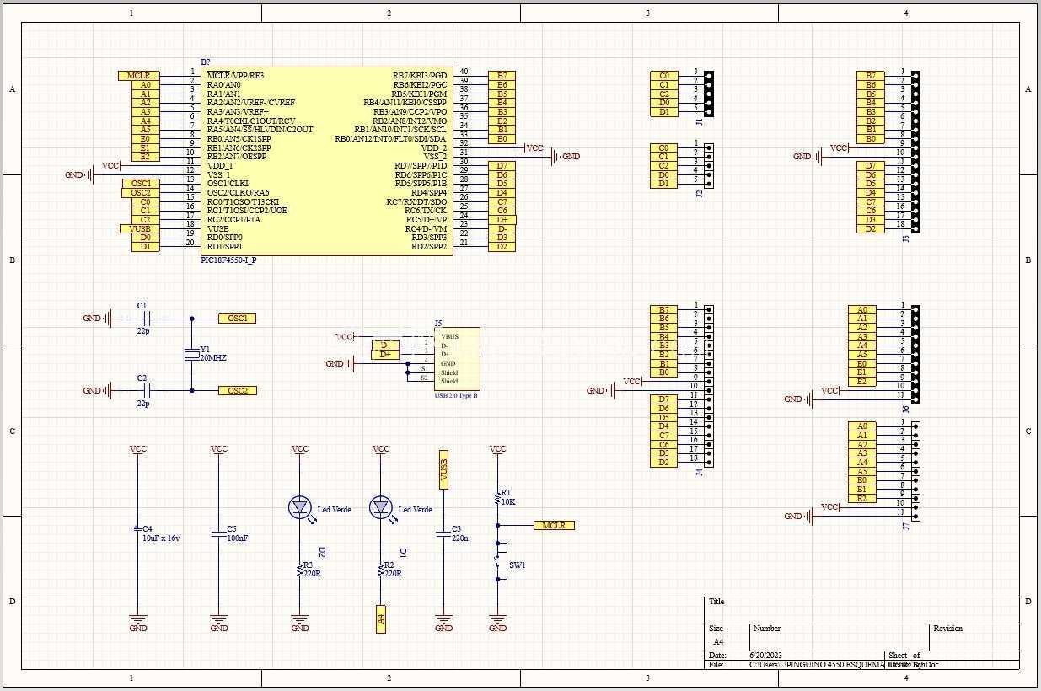Click the A4 net label below R2
The width and height of the screenshot is (1041, 691).
pos(381,619)
